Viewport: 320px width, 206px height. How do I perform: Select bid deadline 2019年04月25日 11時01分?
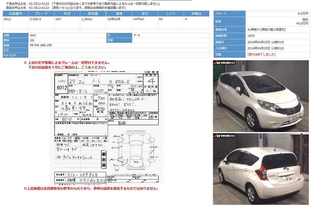(265, 48)
